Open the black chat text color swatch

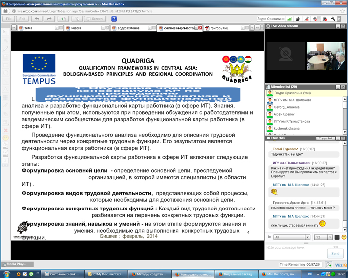[x=337, y=237]
